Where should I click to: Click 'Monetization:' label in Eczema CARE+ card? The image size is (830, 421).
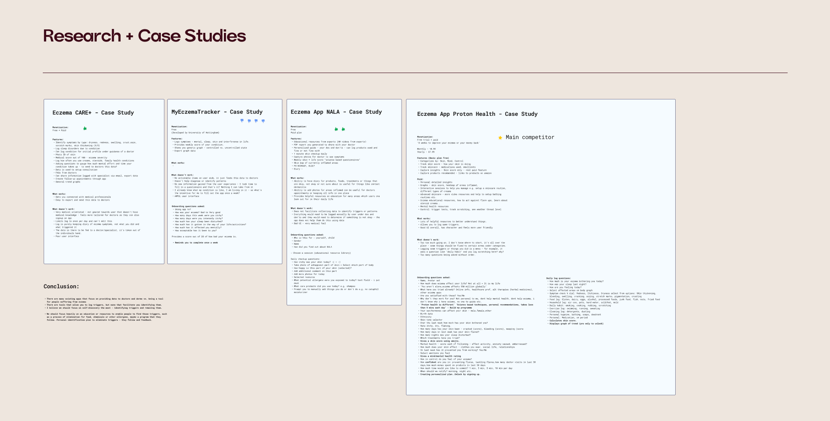point(61,128)
